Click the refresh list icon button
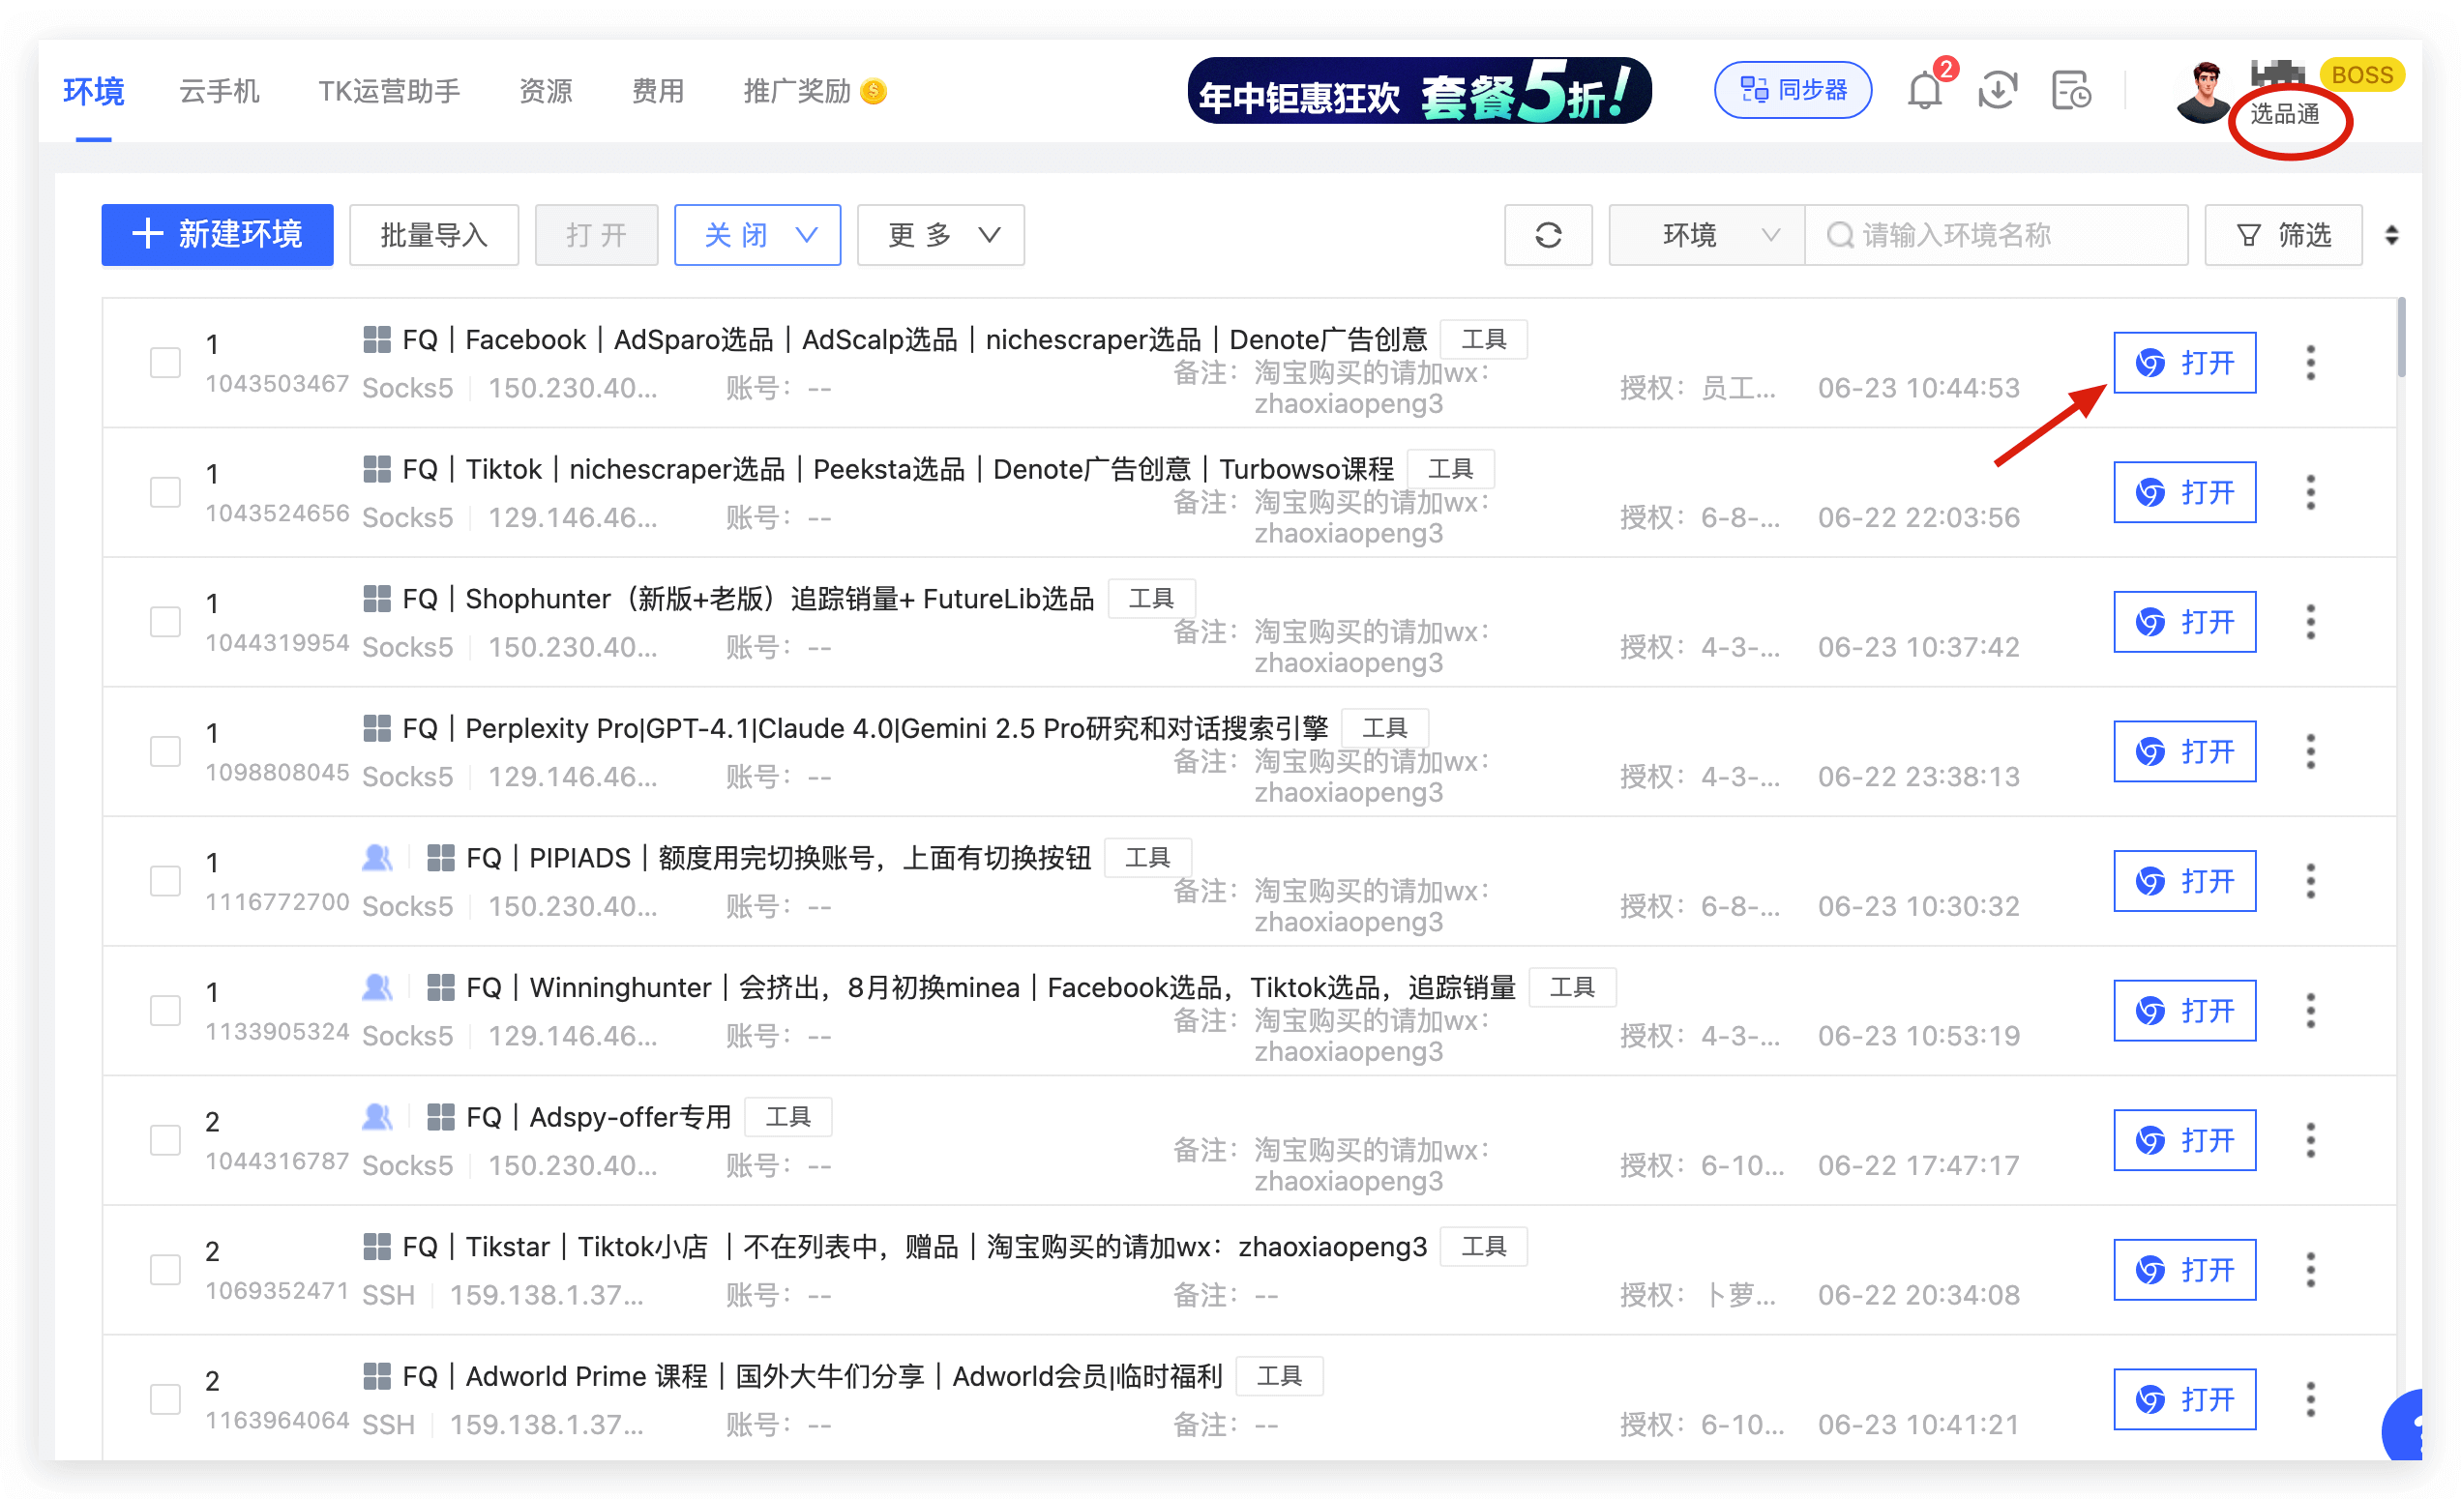Image resolution: width=2461 pixels, height=1499 pixels. [1547, 236]
